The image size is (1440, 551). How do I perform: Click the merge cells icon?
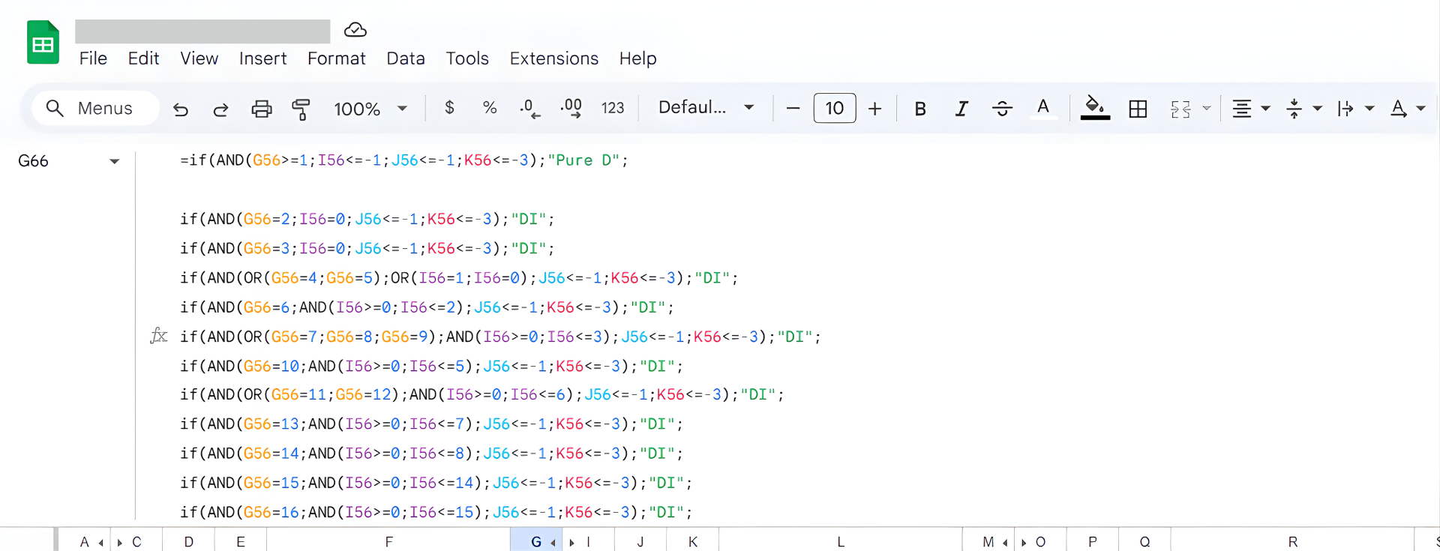pos(1180,109)
